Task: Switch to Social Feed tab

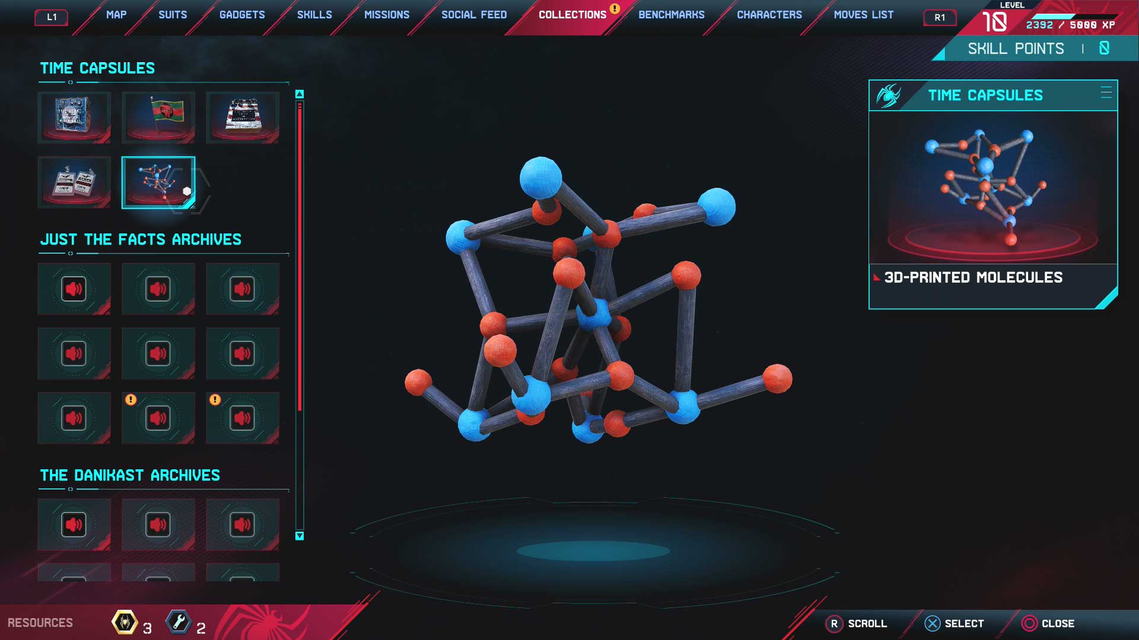Action: [474, 15]
